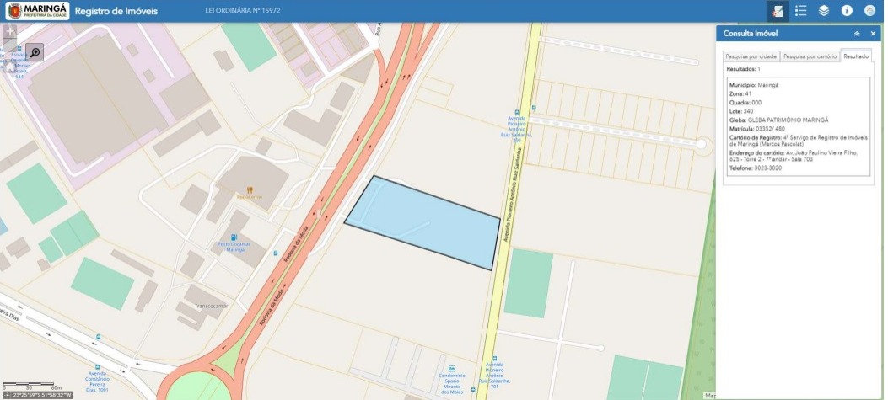
Task: Select the Resultado tab
Action: (856, 56)
